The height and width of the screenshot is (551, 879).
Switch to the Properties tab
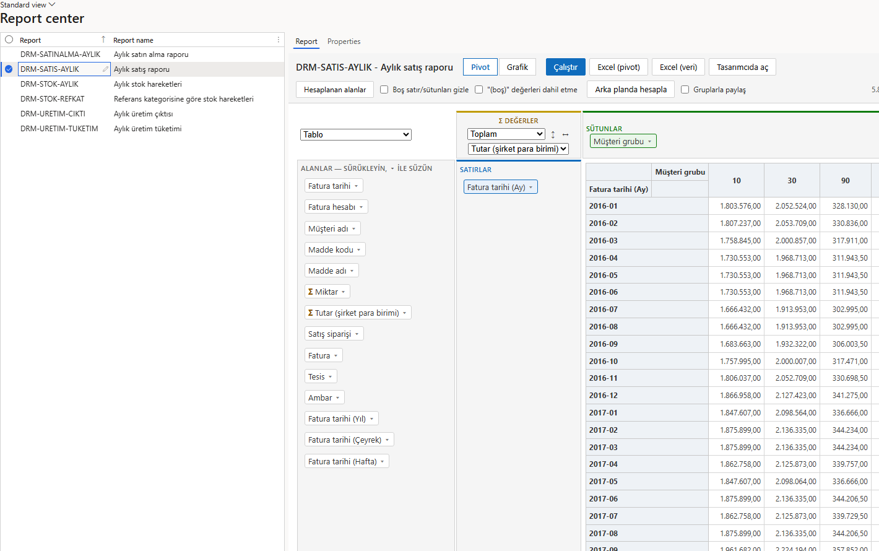click(x=344, y=41)
